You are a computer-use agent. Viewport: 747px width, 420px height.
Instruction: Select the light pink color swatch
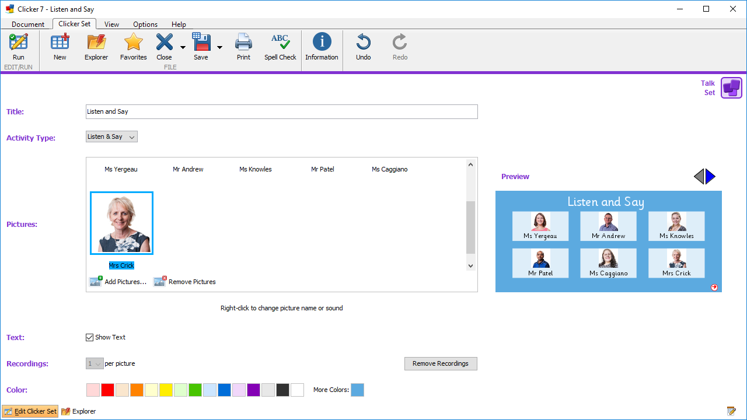[93, 390]
